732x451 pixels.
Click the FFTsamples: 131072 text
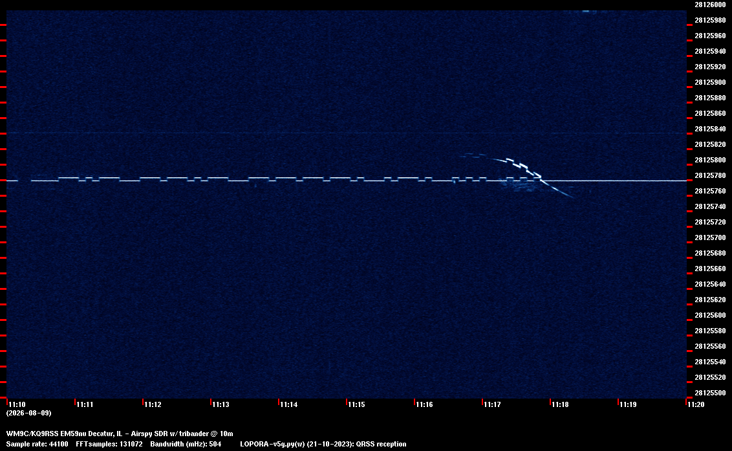point(109,444)
